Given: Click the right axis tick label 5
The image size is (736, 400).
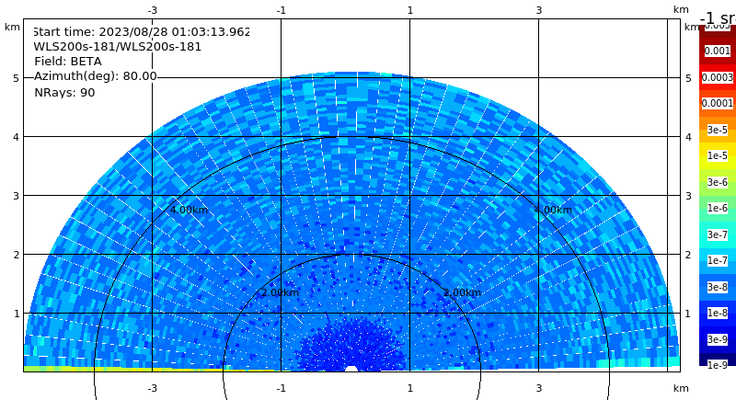Looking at the screenshot, I should (x=688, y=78).
